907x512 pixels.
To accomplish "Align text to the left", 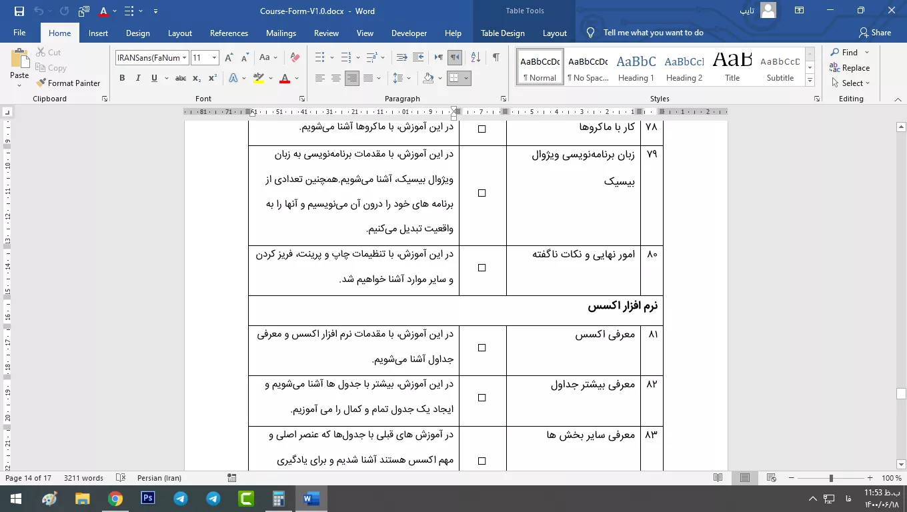I will pyautogui.click(x=320, y=78).
